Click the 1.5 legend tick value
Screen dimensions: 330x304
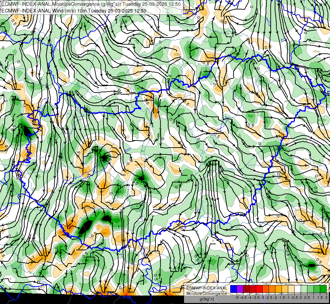pos(320,298)
